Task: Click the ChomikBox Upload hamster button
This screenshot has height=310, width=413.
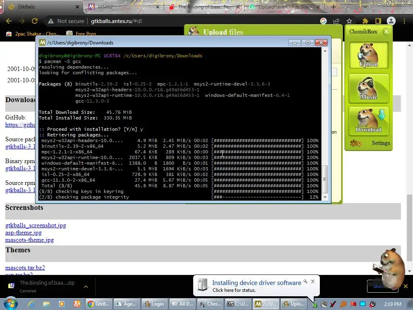Action: pos(369,55)
